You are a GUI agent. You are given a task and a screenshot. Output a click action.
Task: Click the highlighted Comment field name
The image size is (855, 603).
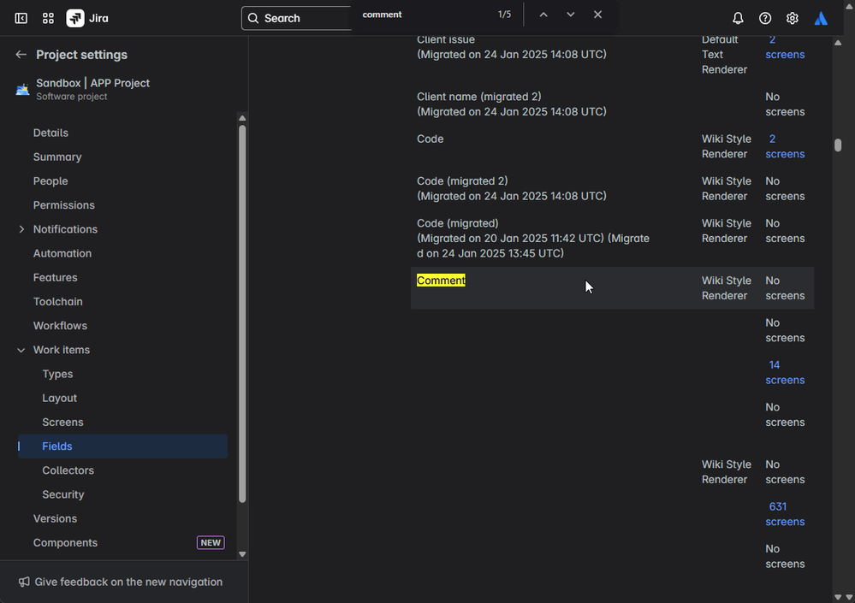[x=441, y=281]
